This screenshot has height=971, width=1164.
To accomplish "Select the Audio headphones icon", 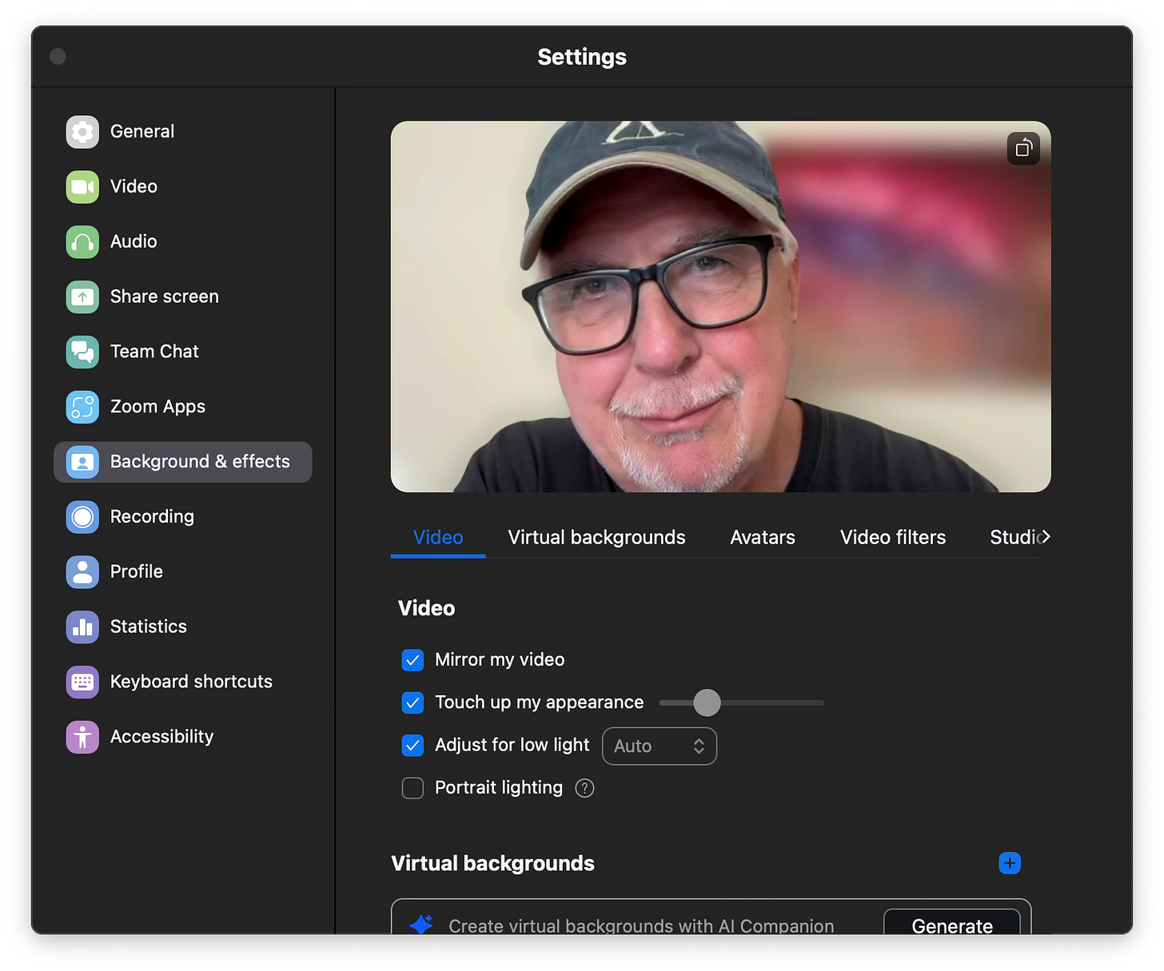I will (82, 242).
